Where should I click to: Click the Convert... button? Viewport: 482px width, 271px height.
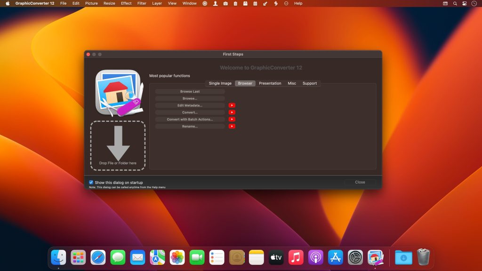click(x=190, y=112)
